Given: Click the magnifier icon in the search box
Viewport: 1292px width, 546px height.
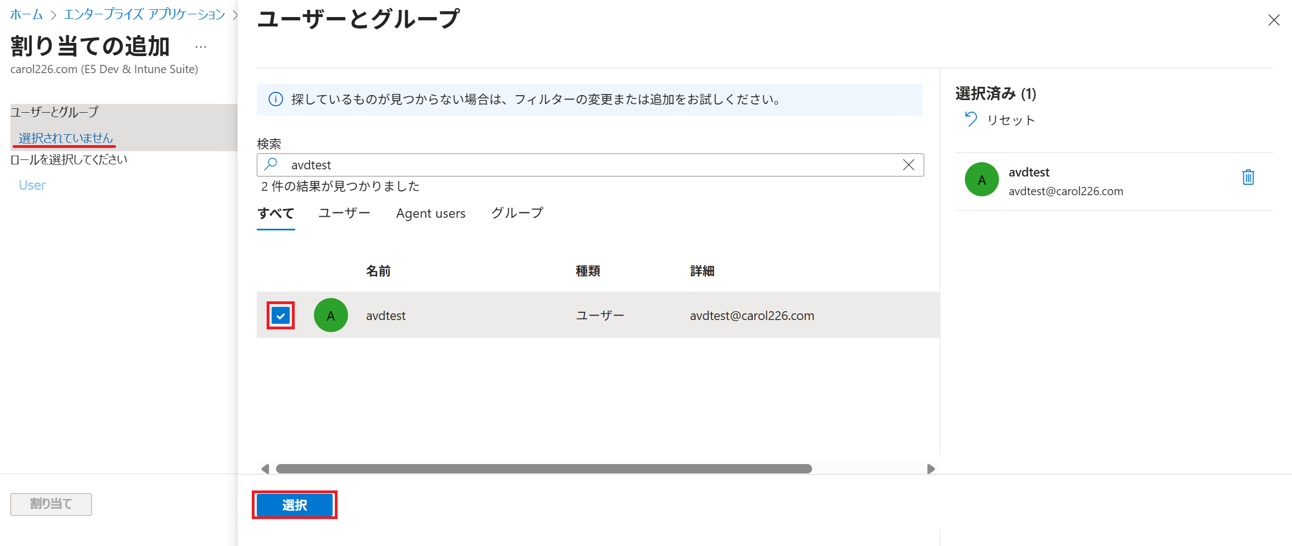Looking at the screenshot, I should click(271, 164).
